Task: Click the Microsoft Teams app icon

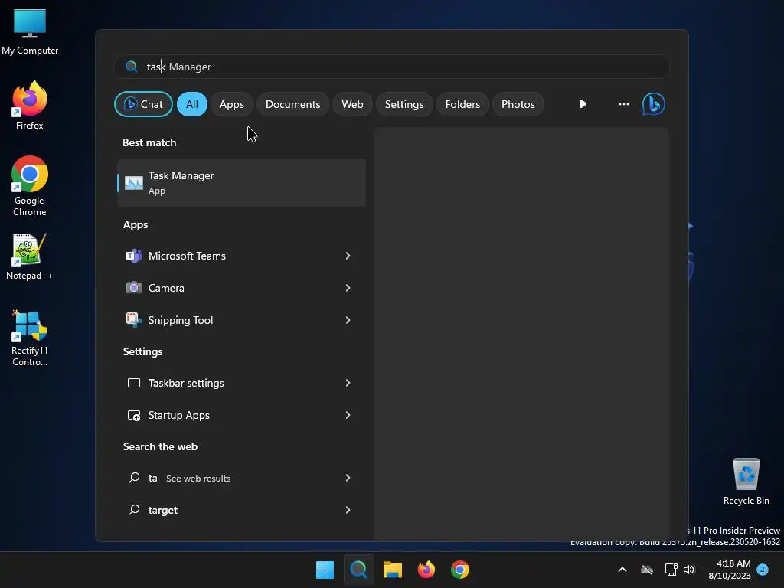Action: click(x=133, y=256)
